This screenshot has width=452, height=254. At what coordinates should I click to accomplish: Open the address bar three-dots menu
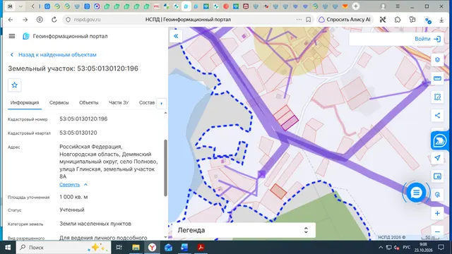coord(299,20)
